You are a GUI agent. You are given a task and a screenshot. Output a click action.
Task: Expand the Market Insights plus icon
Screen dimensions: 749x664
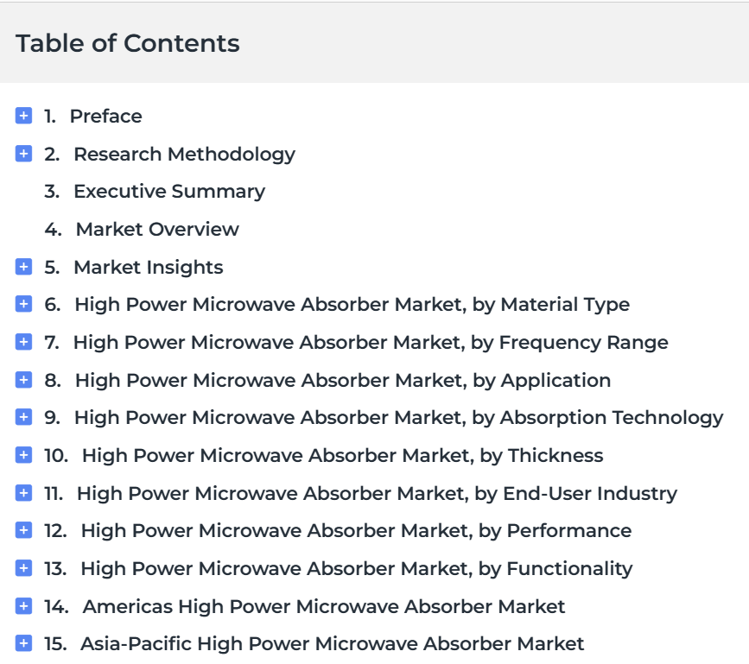click(x=23, y=266)
